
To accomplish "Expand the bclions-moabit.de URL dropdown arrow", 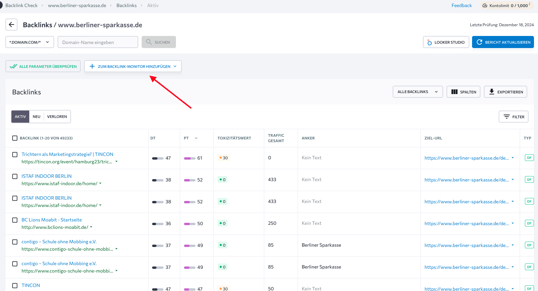I will pos(91,227).
